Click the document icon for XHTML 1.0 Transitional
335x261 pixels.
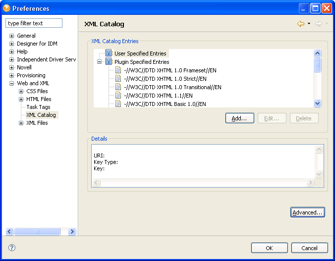[x=118, y=87]
